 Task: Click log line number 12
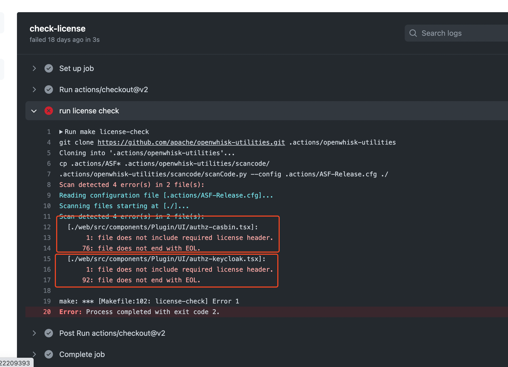click(47, 227)
